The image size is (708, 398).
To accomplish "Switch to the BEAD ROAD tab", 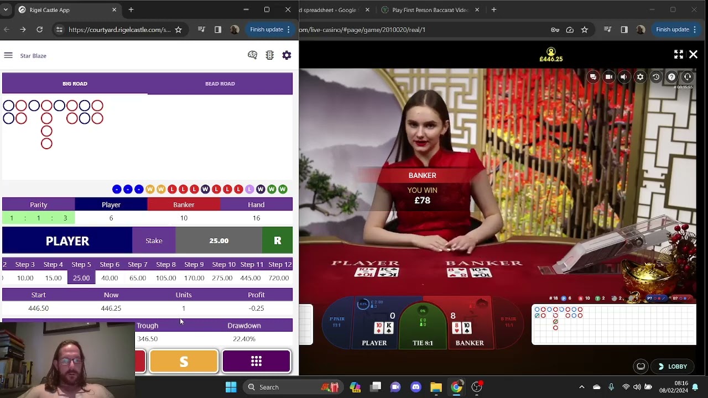I will (x=220, y=83).
